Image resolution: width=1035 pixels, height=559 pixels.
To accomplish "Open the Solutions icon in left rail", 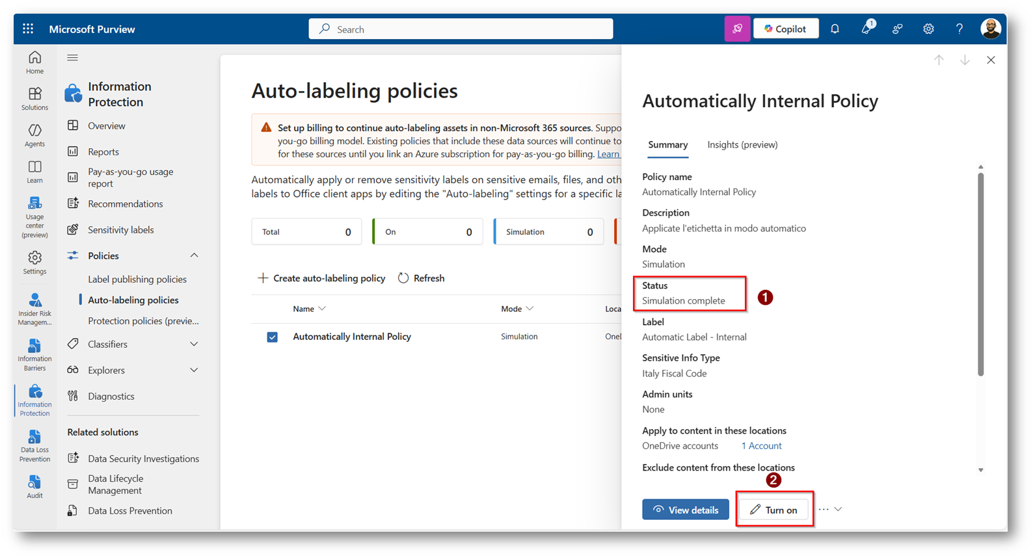I will coord(34,99).
